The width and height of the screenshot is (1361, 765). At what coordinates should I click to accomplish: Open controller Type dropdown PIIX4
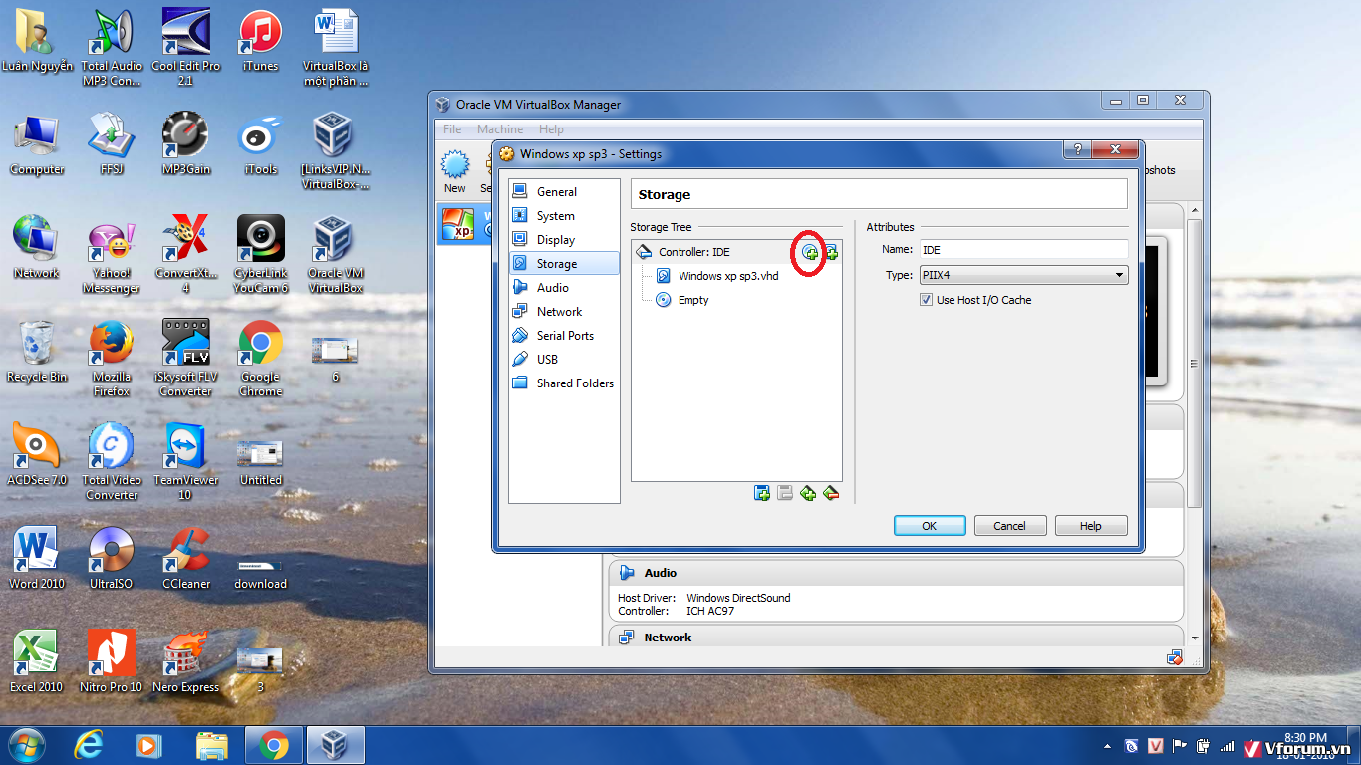[1023, 275]
